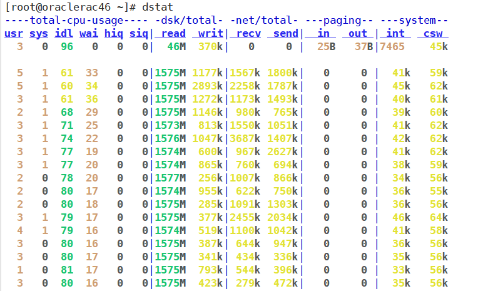Image resolution: width=488 pixels, height=291 pixels.
Task: Select the 33k interrupts value
Action: tap(402, 270)
